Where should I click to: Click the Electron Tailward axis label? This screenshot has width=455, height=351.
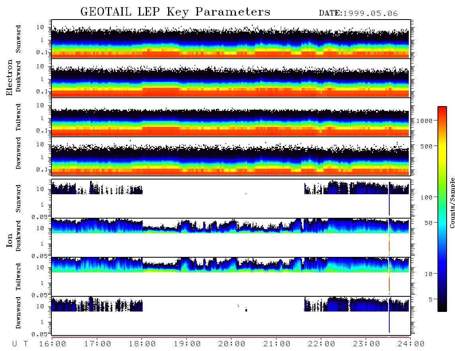18,117
